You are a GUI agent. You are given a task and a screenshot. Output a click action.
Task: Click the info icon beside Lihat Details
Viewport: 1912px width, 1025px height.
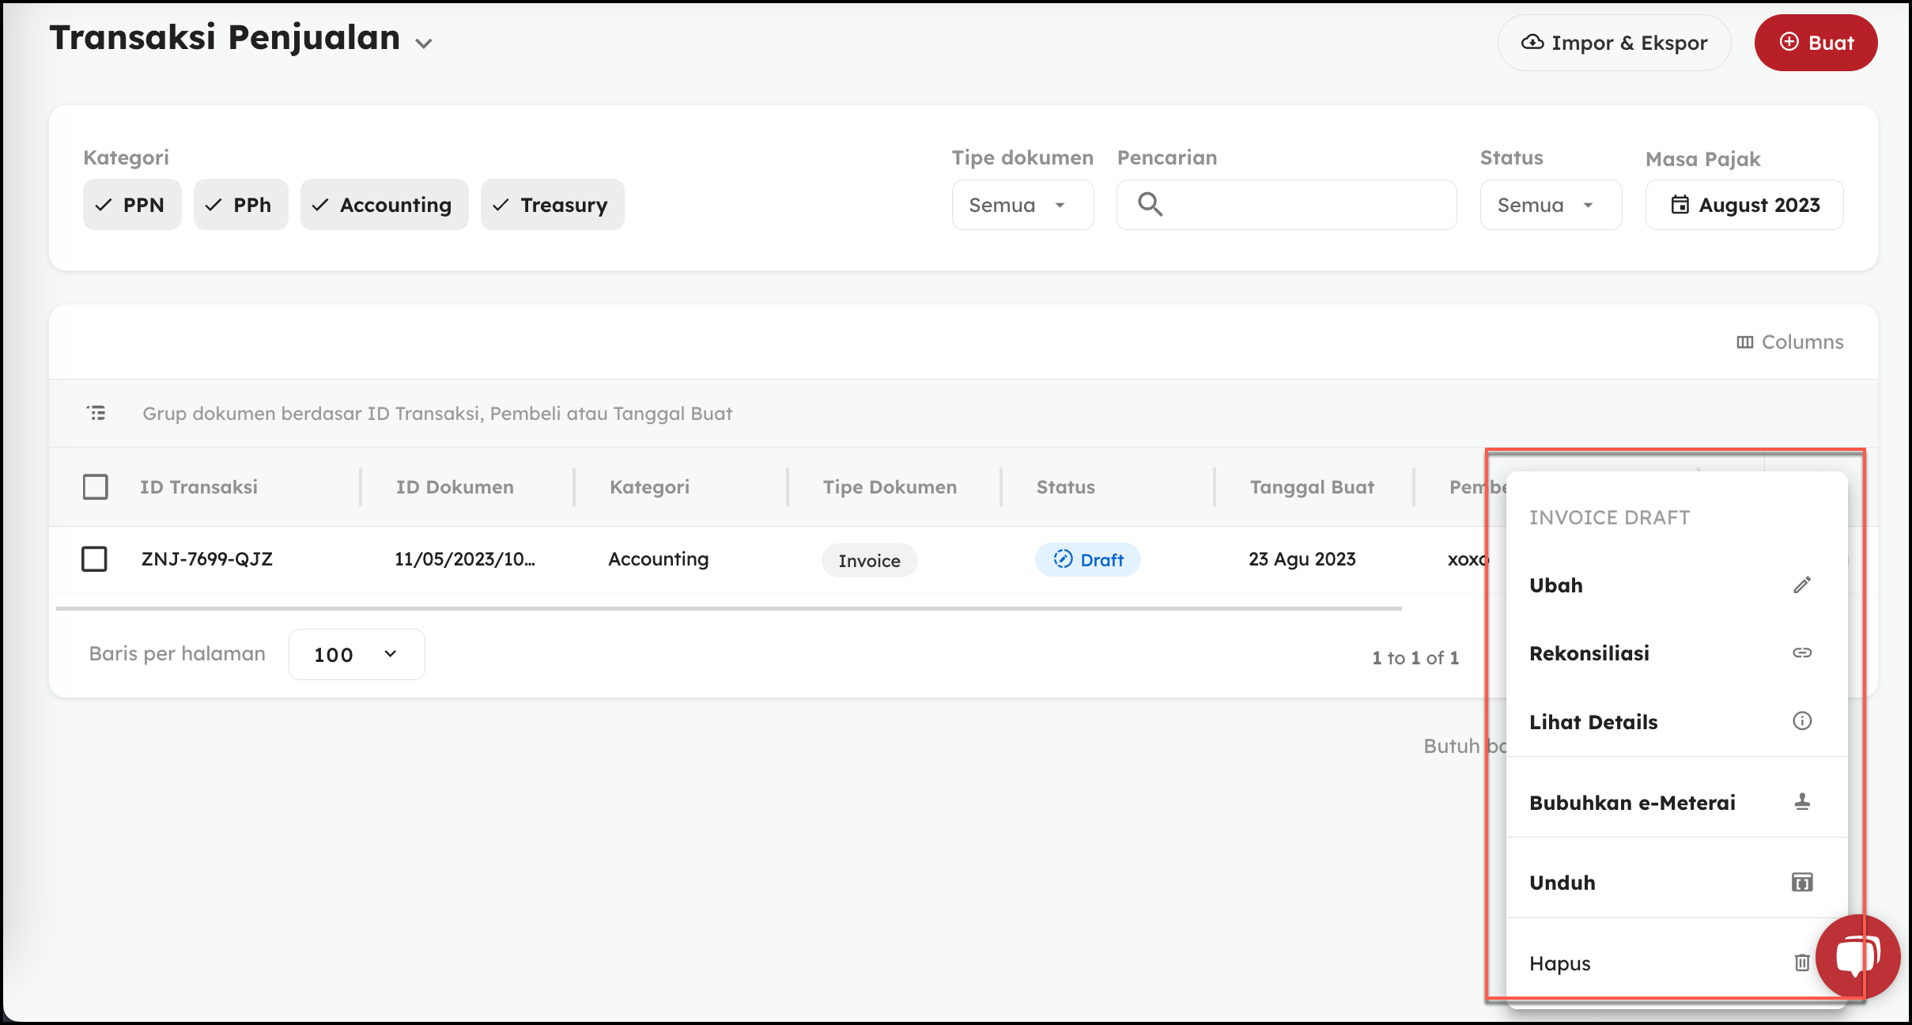(x=1801, y=721)
